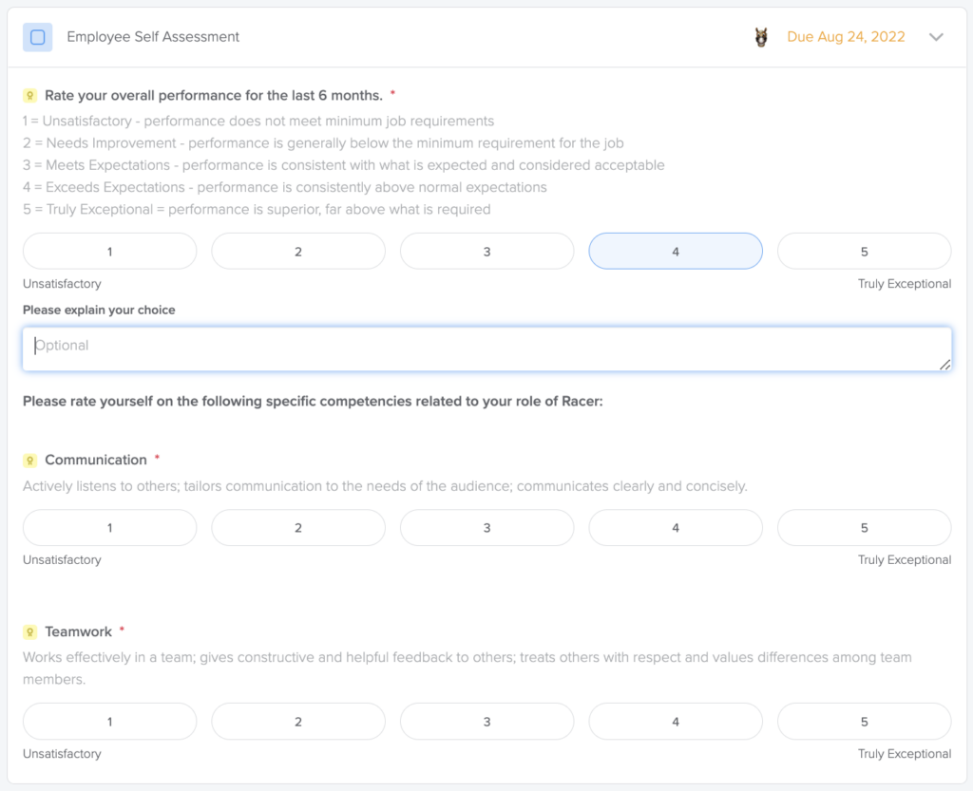Click the lightbulb icon next to Teamwork
973x791 pixels.
point(31,631)
